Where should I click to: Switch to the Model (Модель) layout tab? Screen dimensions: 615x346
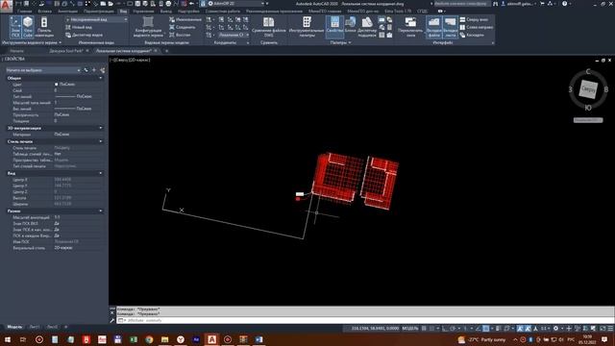coord(14,327)
